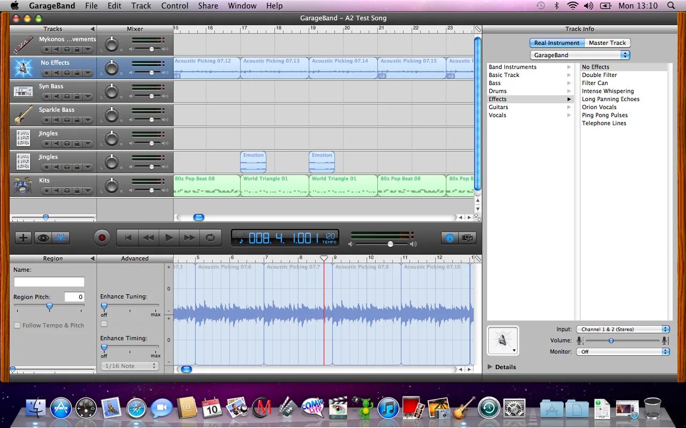Solo the first Jingles track

(x=67, y=144)
